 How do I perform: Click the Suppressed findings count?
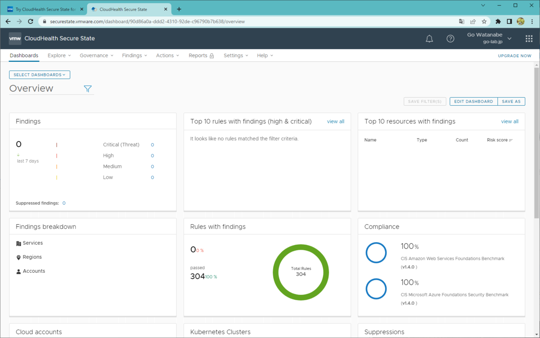pos(64,203)
